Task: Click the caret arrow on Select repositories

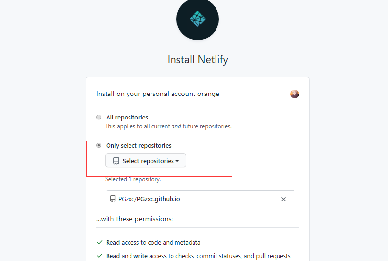Action: point(177,161)
